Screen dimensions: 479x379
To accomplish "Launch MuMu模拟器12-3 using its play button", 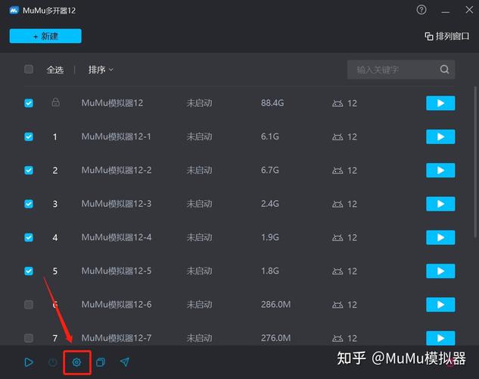I will 440,204.
